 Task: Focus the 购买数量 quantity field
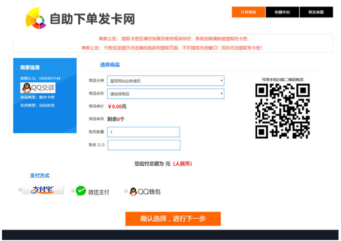coord(144,132)
